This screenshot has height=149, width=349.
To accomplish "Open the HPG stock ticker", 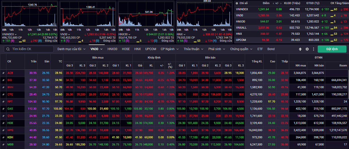I will point(10,130).
